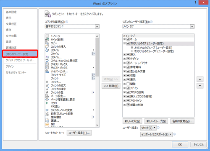
Task: Select the 開く folder icon
Action: (47, 124)
